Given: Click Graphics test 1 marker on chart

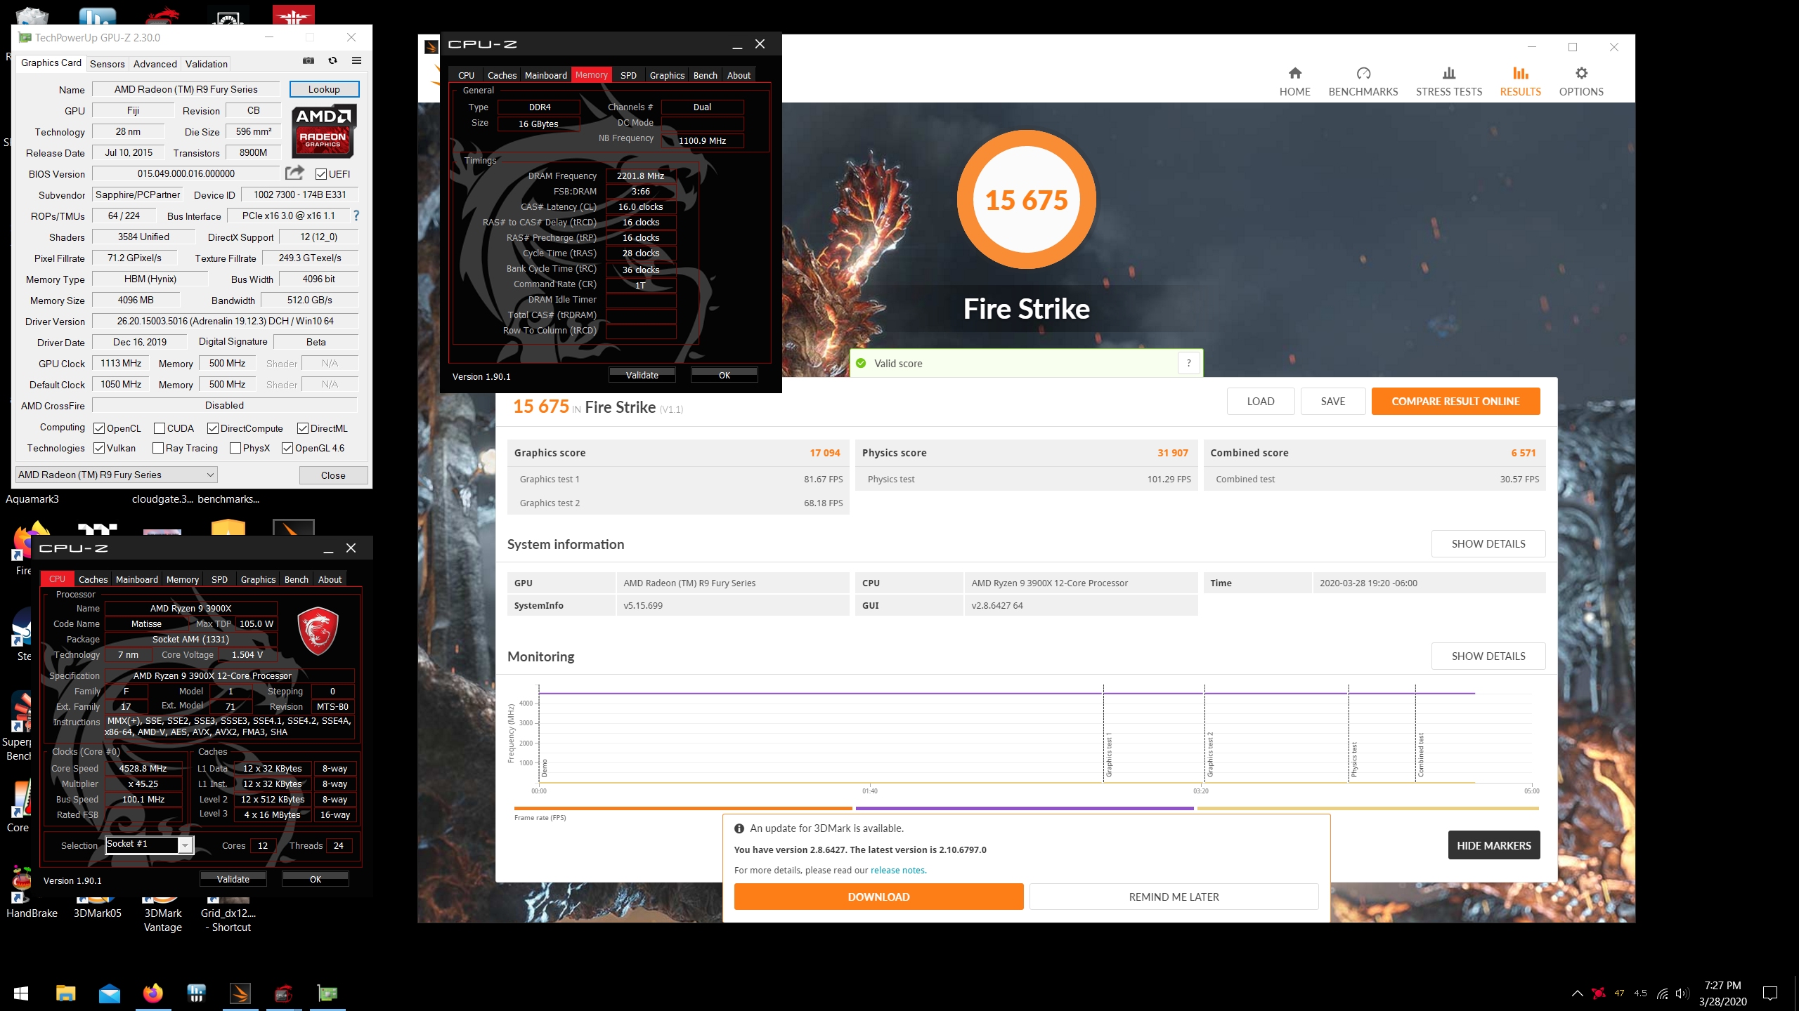Looking at the screenshot, I should (1109, 755).
